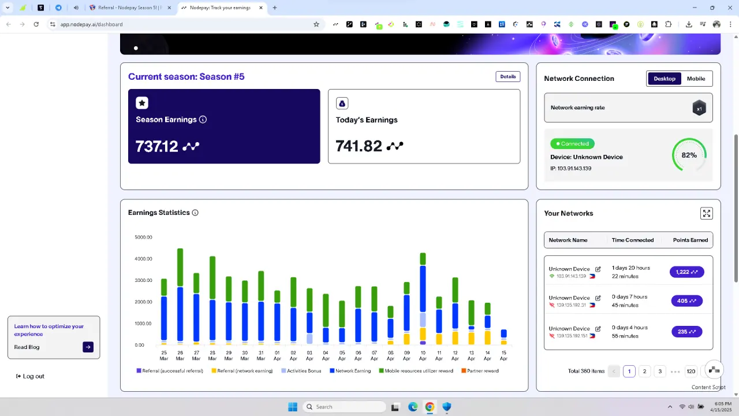This screenshot has width=739, height=416.
Task: Select page 1 in networks pagination
Action: point(629,372)
